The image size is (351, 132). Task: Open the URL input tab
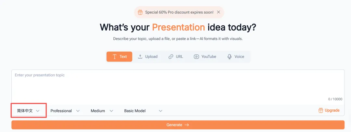(176, 57)
